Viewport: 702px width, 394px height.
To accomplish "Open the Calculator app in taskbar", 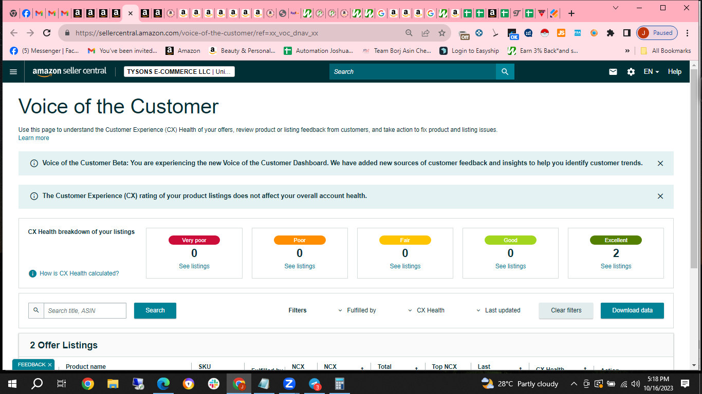I will pos(339,383).
